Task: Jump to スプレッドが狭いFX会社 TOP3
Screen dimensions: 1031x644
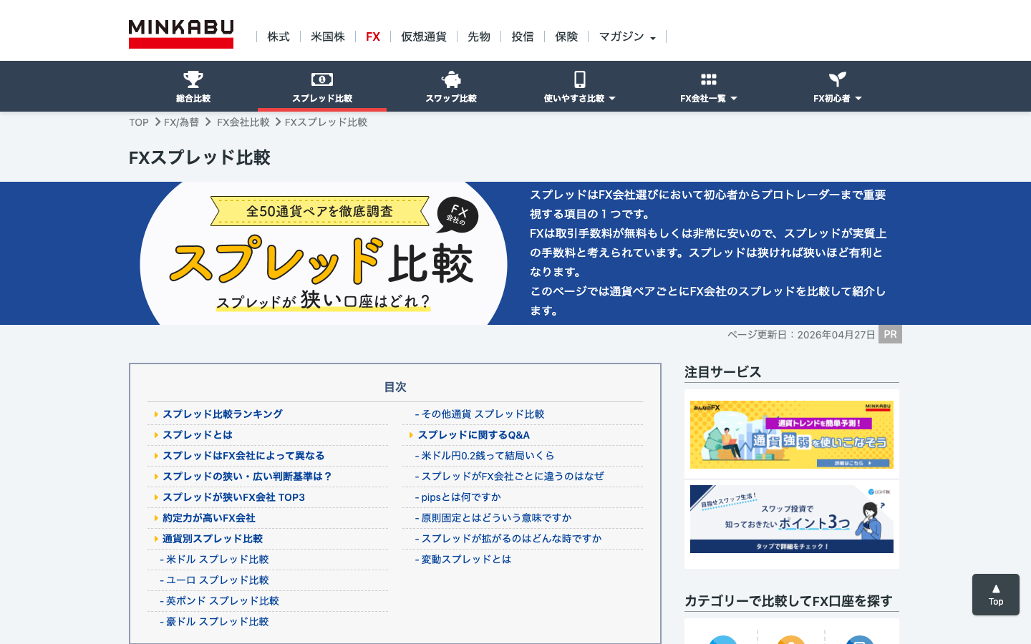Action: point(233,497)
